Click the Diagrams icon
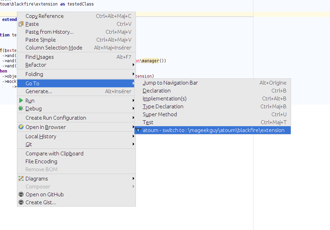Screen dimensions: 330x230 pos(21,178)
